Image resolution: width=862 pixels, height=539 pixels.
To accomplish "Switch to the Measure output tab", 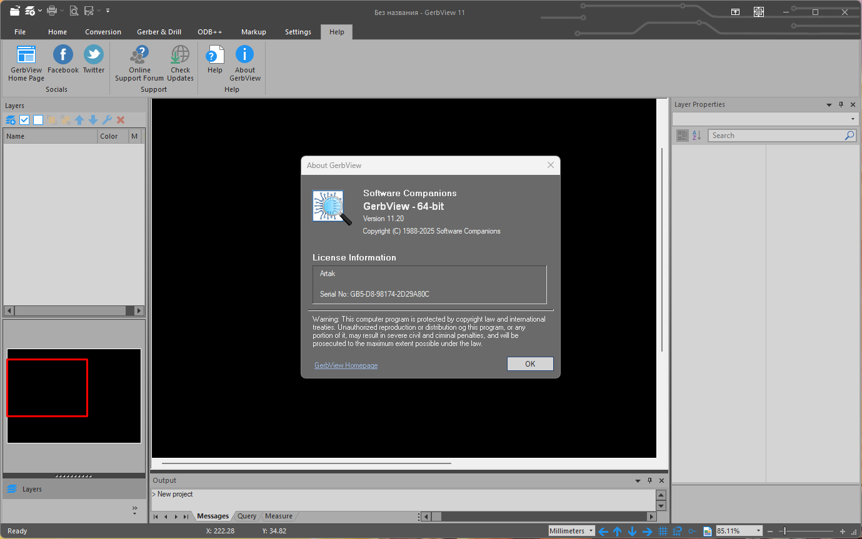I will [x=279, y=517].
